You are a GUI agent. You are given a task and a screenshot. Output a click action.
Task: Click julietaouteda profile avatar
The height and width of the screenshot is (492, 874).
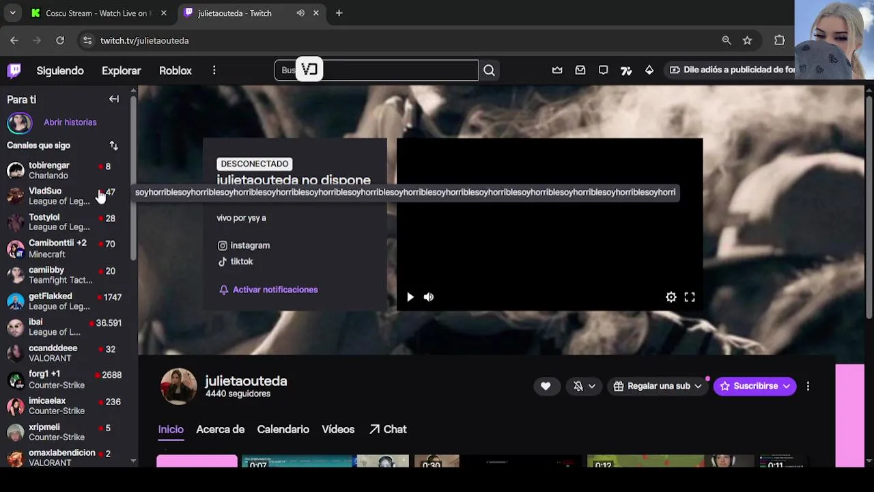pyautogui.click(x=179, y=386)
